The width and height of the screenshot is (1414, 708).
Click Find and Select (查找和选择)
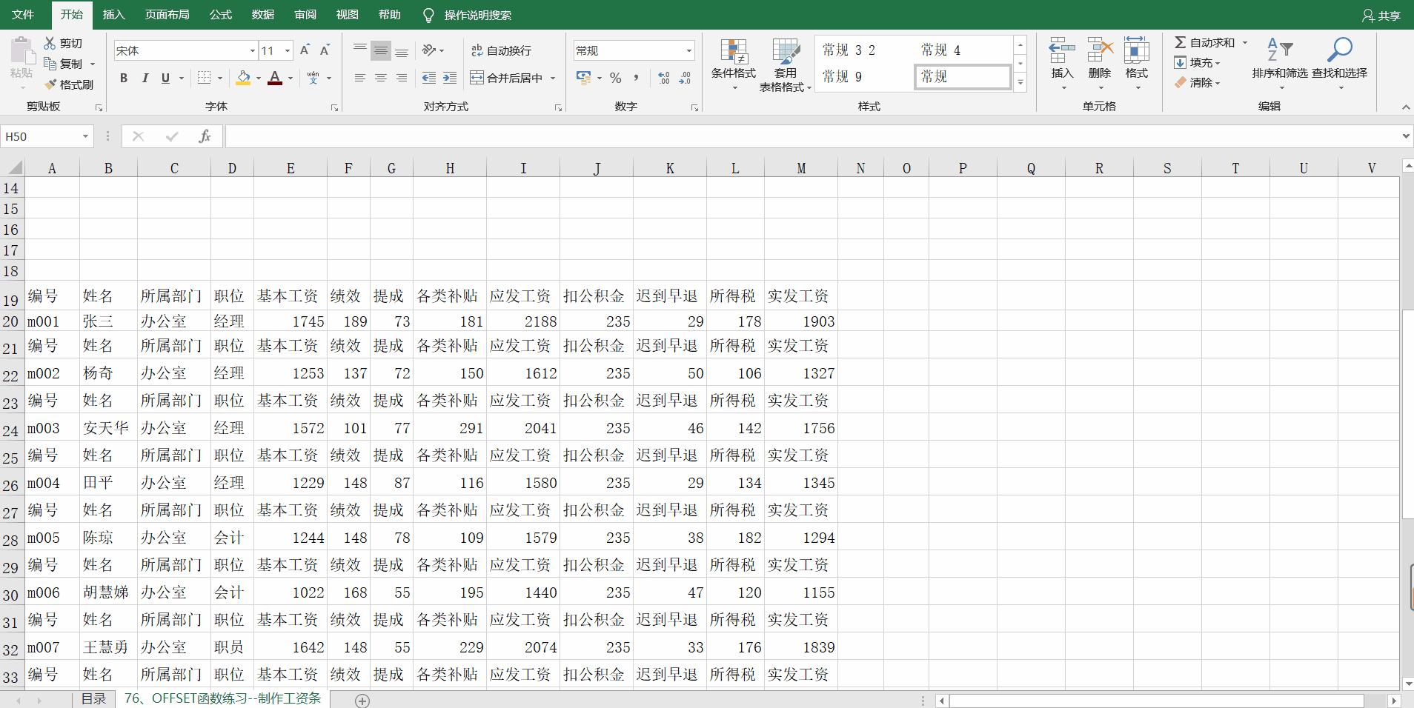point(1338,64)
